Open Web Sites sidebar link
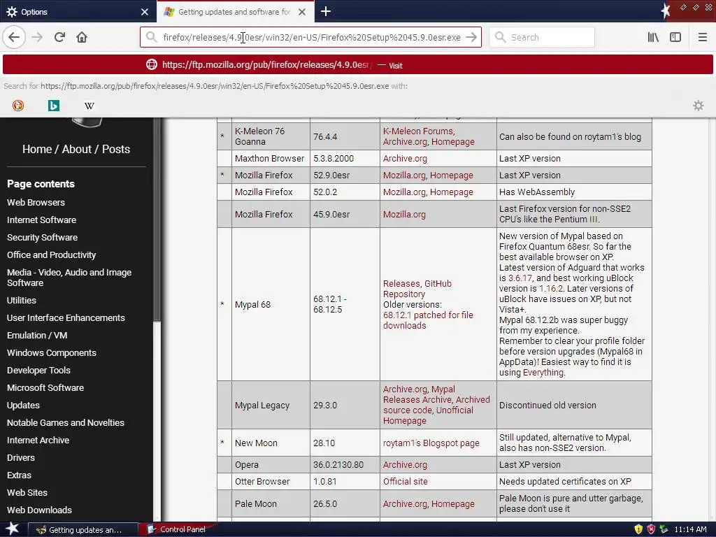The width and height of the screenshot is (716, 537). pos(27,492)
